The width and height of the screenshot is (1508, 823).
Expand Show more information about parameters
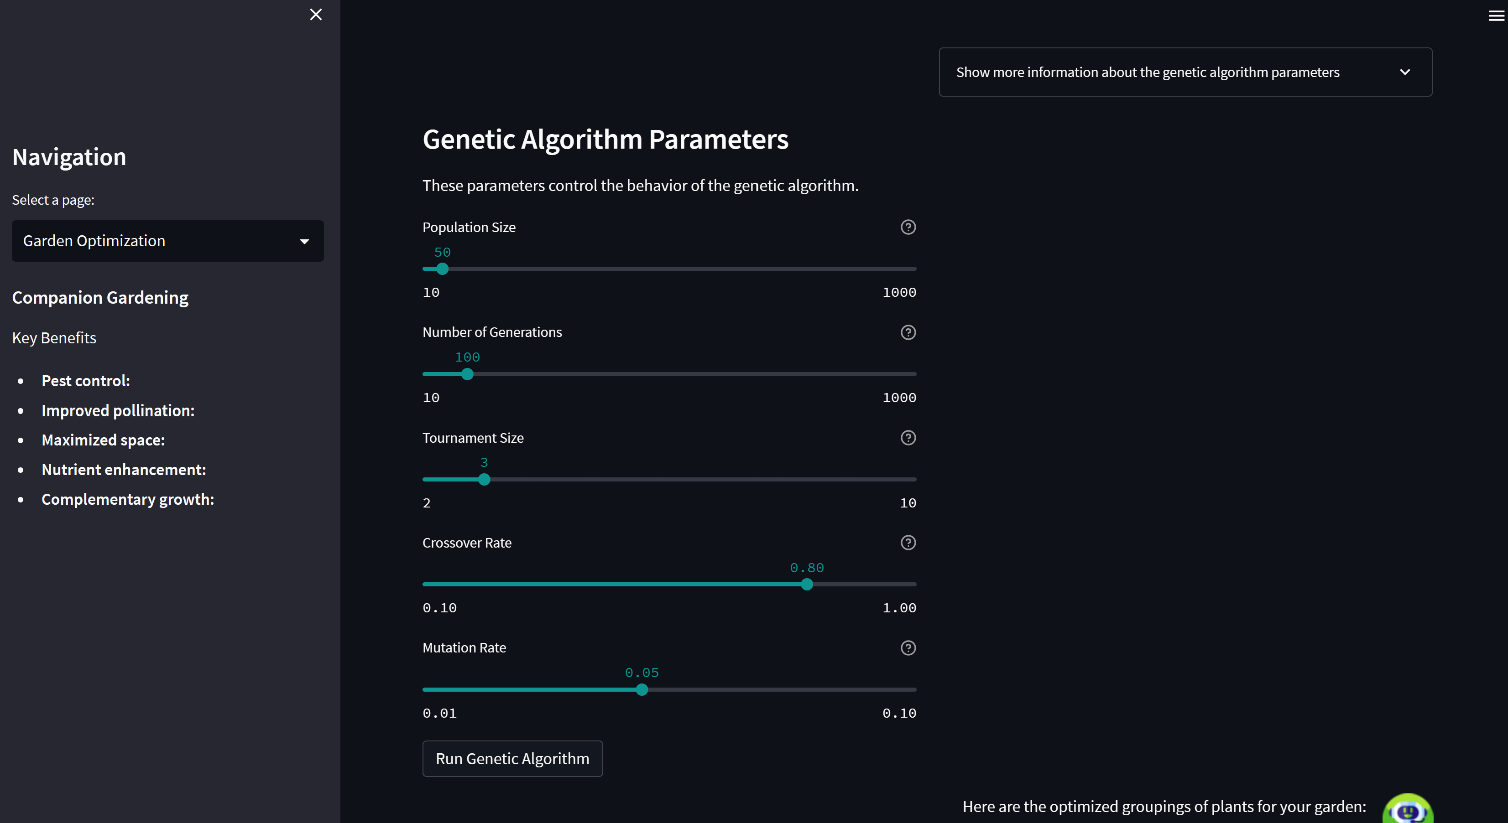tap(1184, 72)
